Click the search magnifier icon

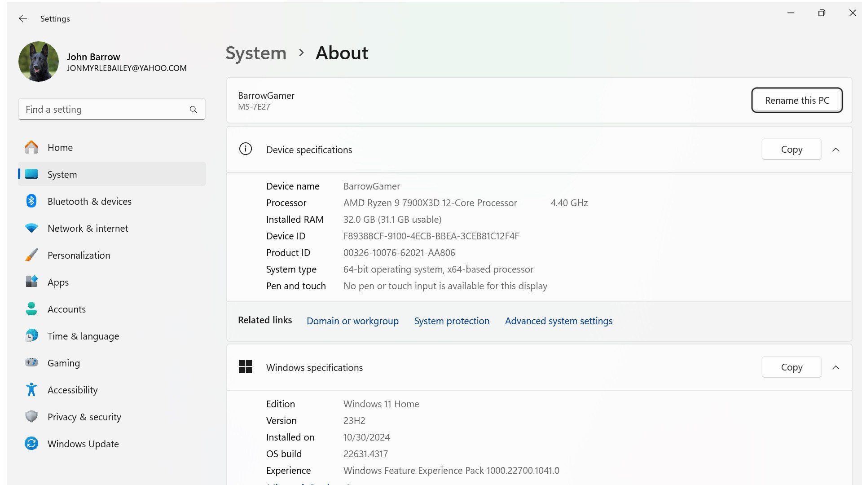pos(194,110)
